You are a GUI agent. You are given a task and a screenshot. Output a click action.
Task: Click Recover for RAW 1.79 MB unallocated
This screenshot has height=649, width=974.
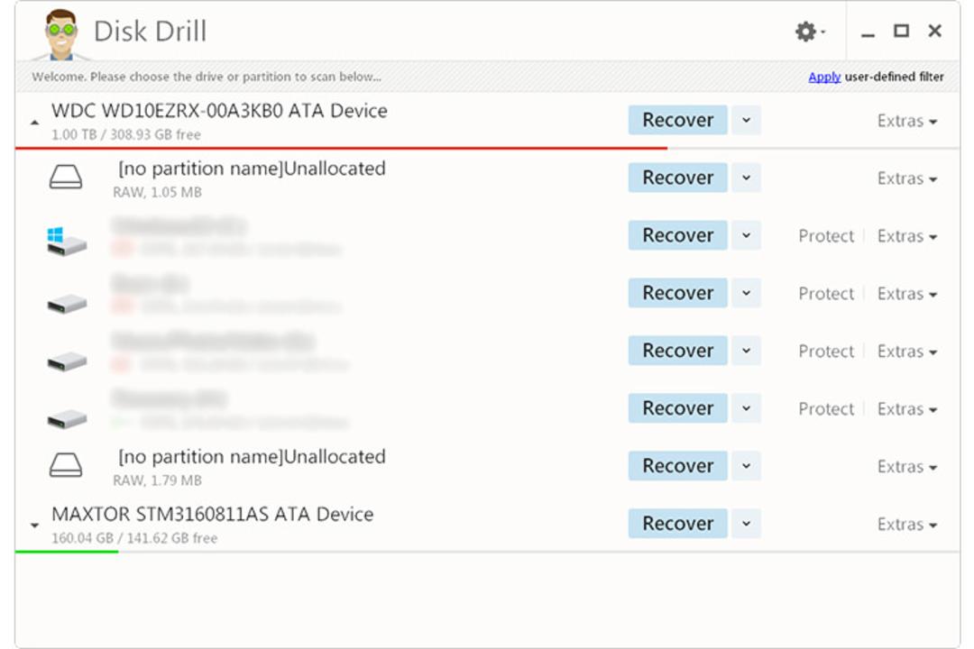(x=677, y=466)
